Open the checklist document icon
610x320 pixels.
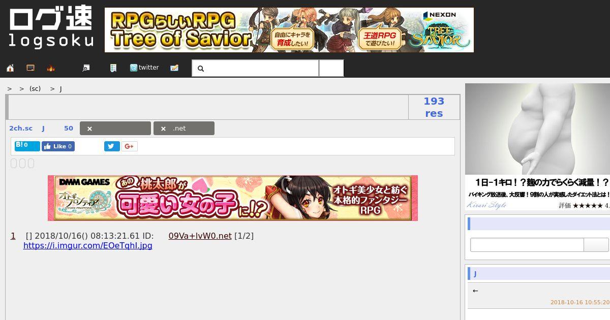click(113, 68)
